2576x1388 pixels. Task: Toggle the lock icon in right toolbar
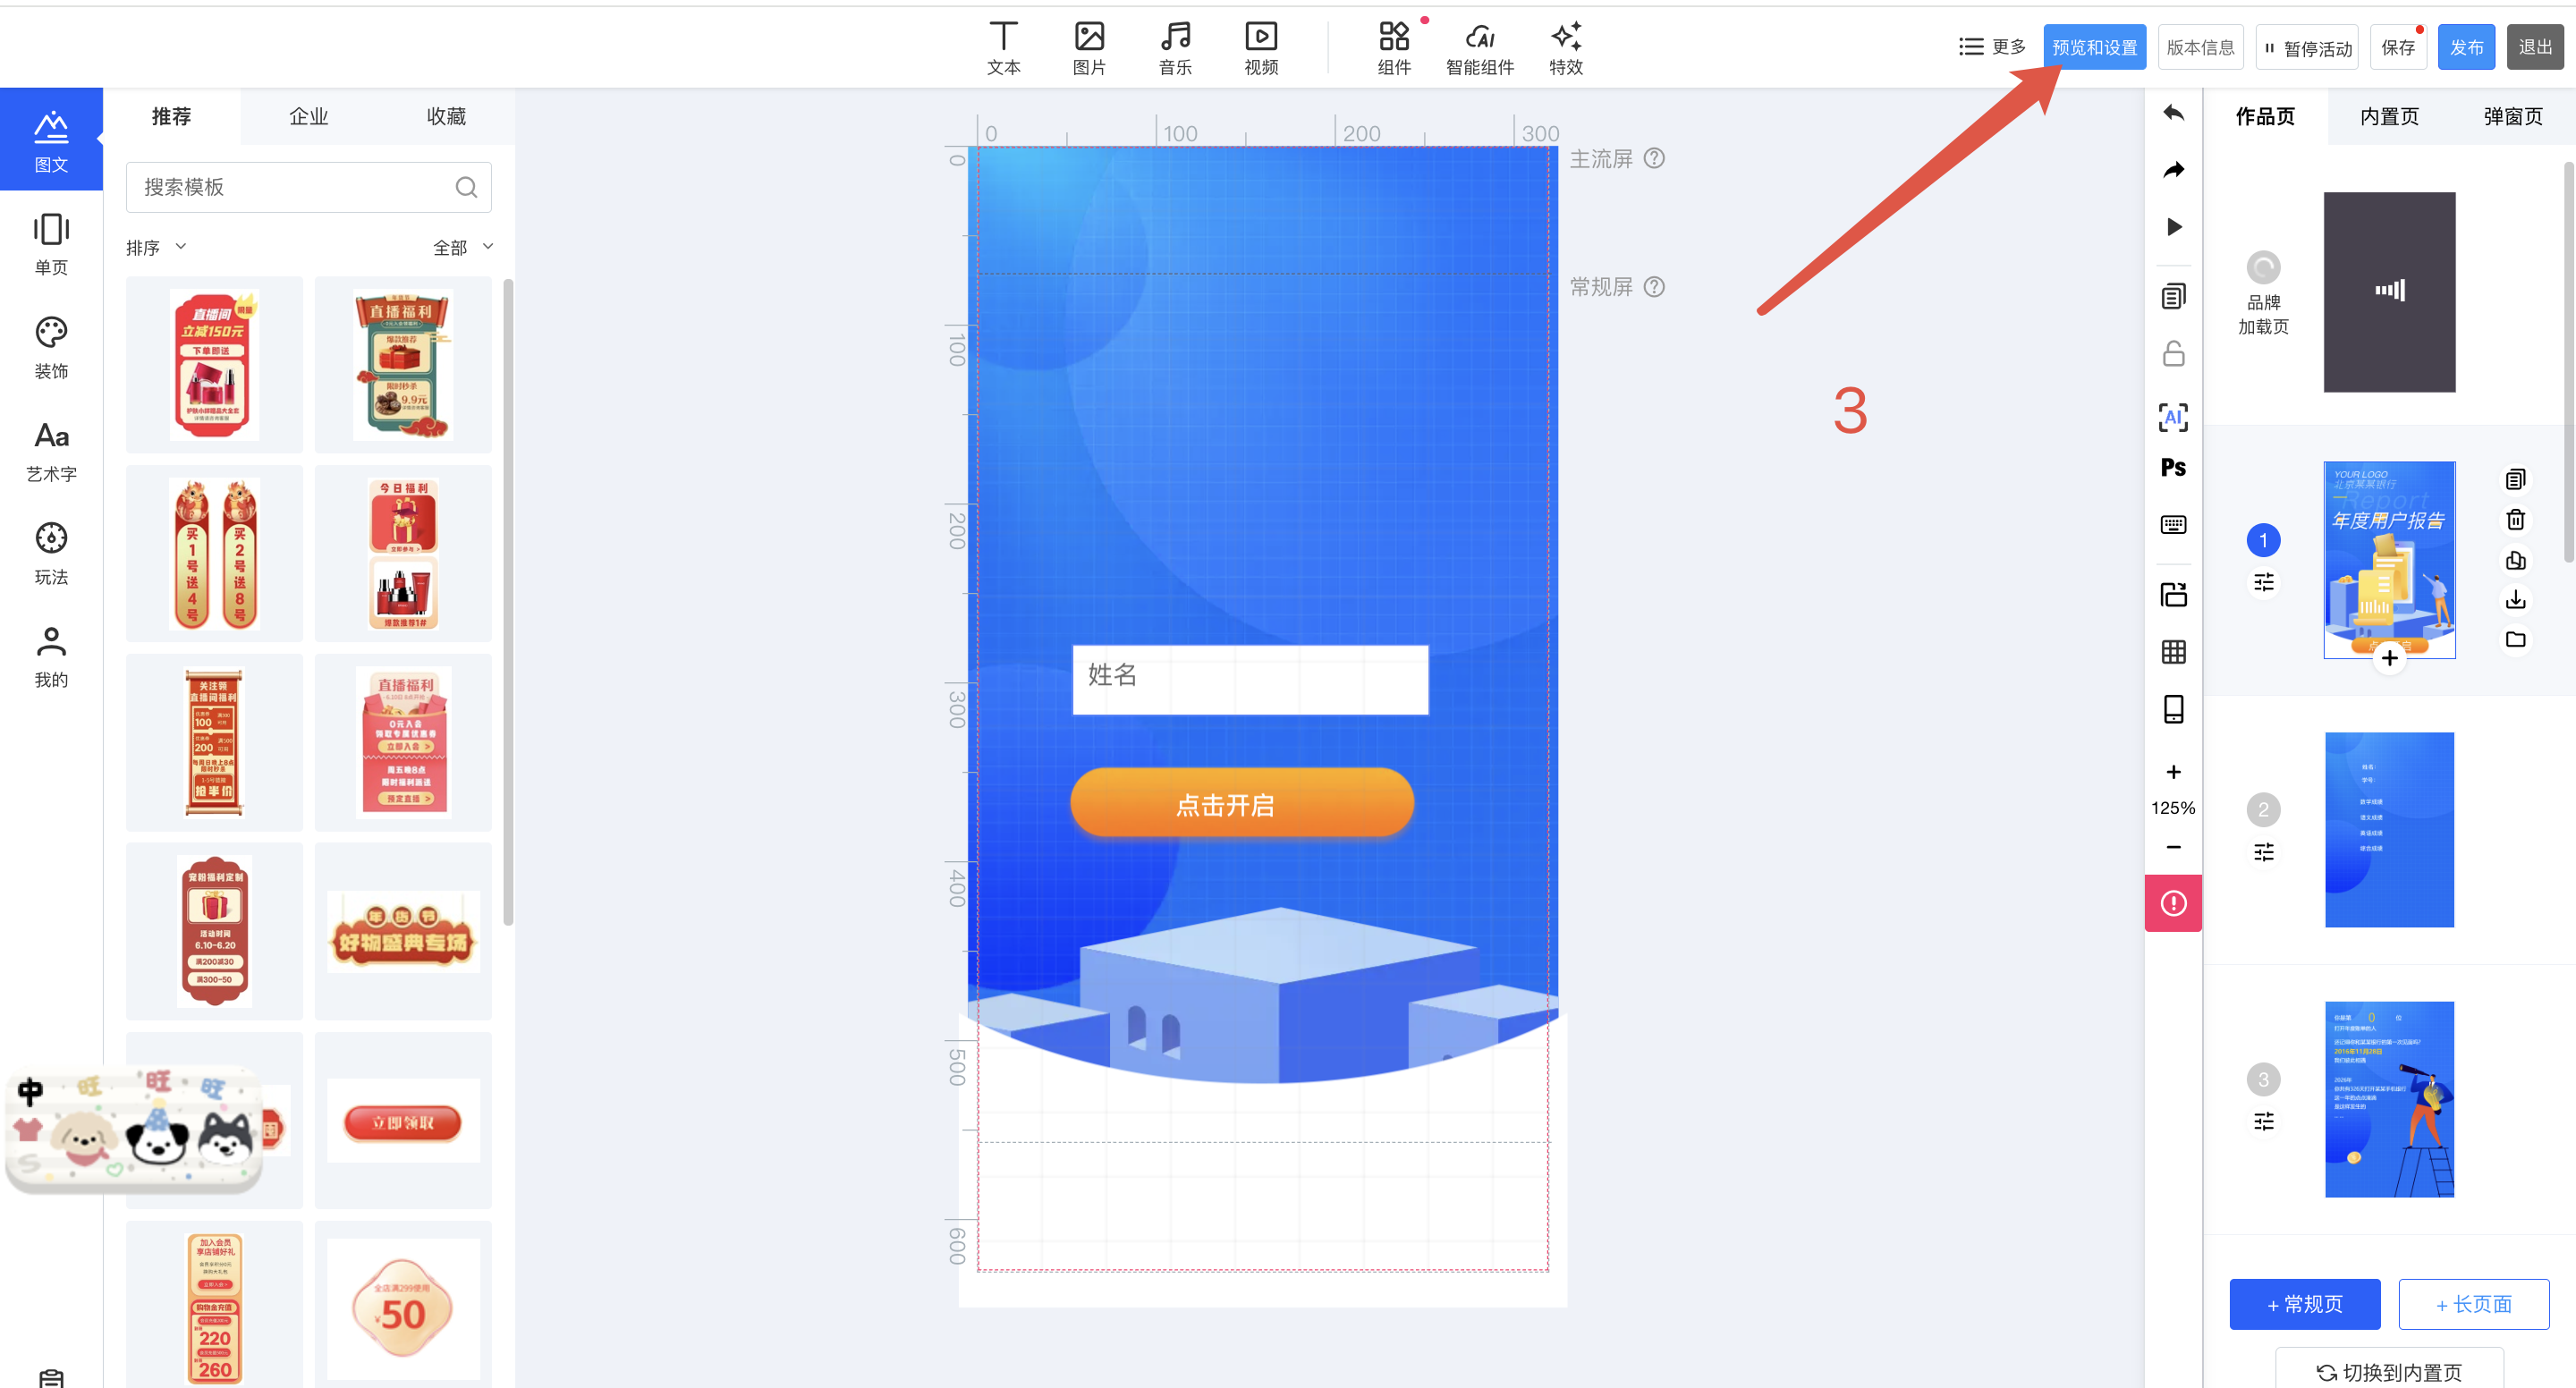point(2173,354)
